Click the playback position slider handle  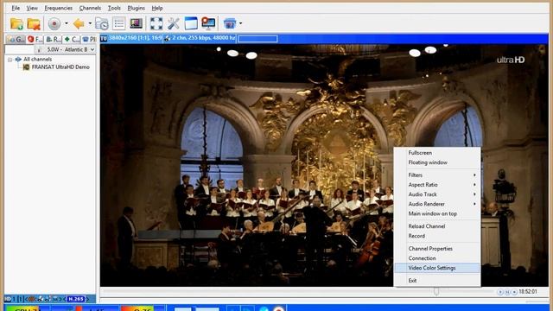(x=436, y=292)
